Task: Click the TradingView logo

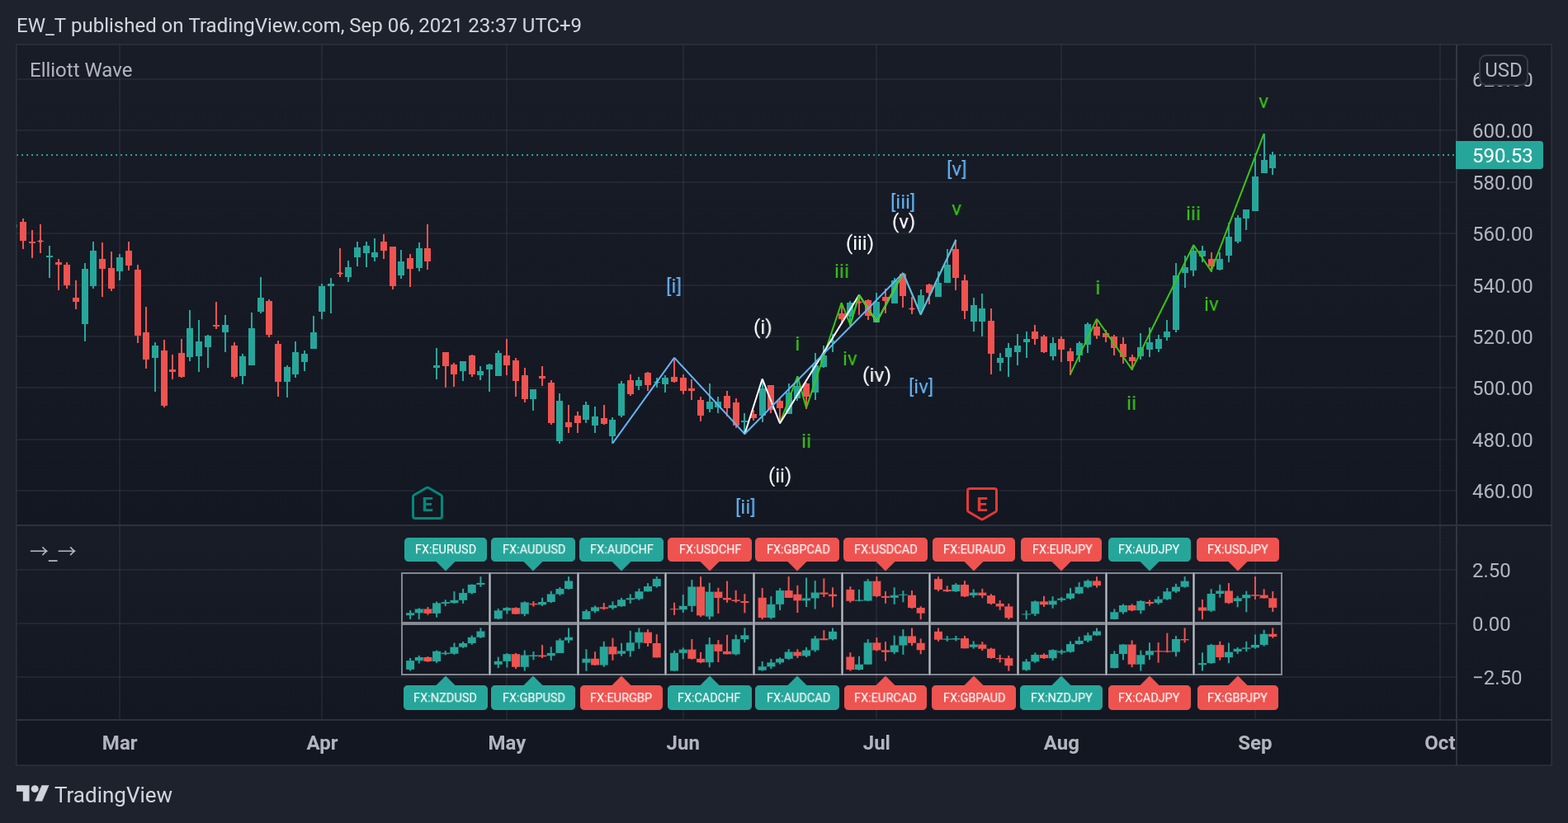Action: coord(94,795)
